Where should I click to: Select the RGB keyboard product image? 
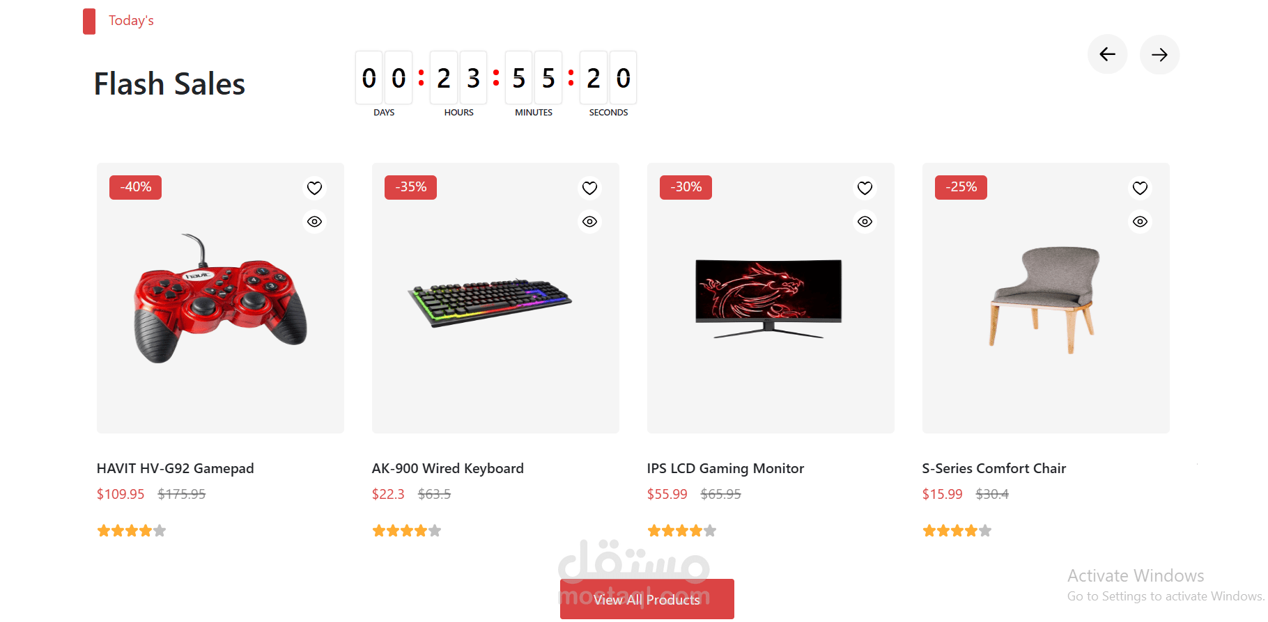[x=490, y=303]
